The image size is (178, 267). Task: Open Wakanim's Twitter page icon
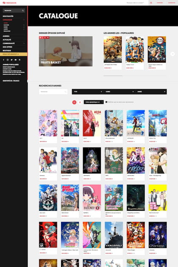click(x=11, y=60)
